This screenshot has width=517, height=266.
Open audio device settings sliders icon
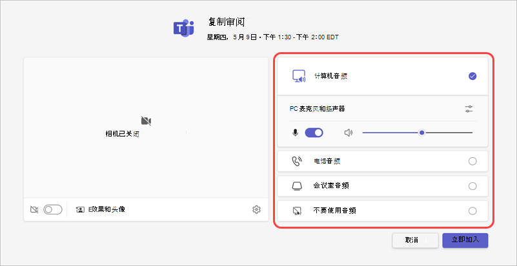pyautogui.click(x=469, y=109)
